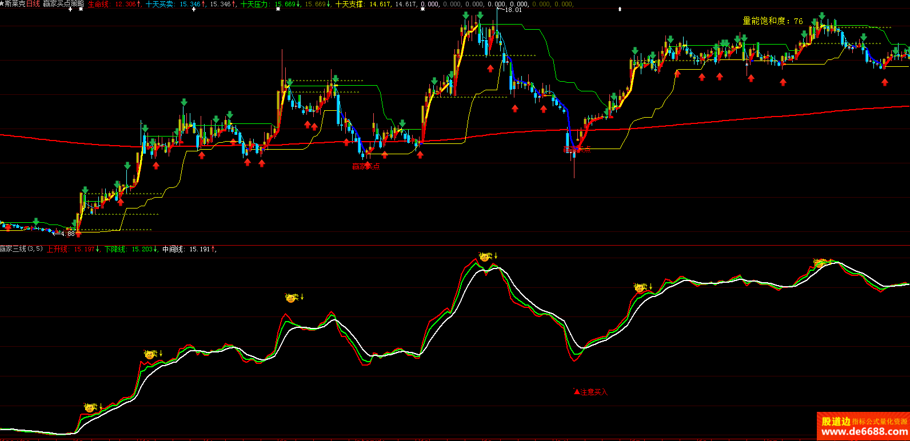Click the 股道边 watermark logo
This screenshot has width=910, height=441.
(836, 422)
